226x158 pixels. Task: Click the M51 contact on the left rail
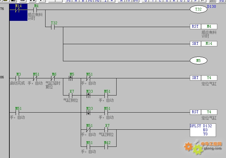[x=17, y=112]
